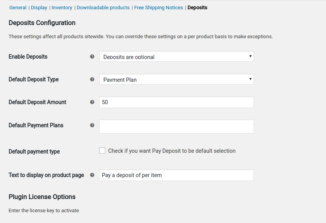Click the arrow of Deposits are optional select
326x223 pixels.
(251, 56)
